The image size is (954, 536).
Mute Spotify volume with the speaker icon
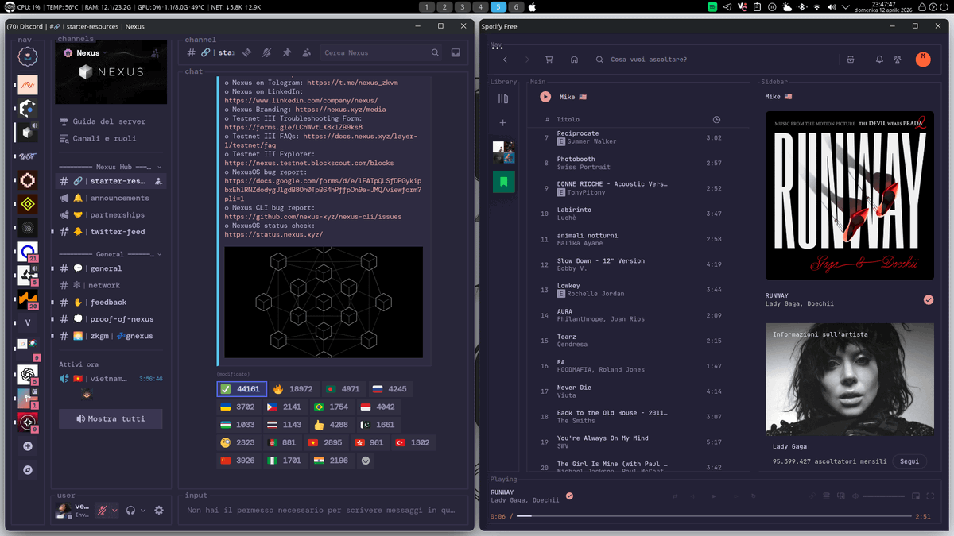pos(855,496)
